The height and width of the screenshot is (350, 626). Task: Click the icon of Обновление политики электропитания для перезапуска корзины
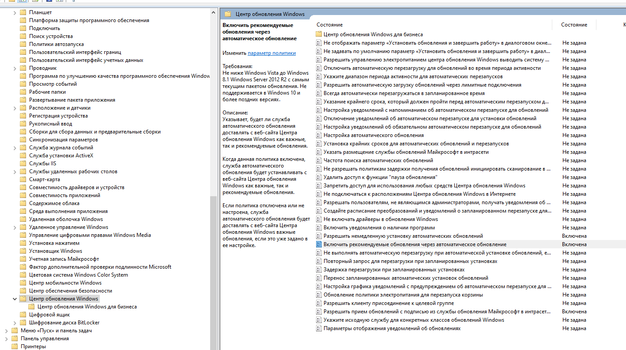click(319, 295)
